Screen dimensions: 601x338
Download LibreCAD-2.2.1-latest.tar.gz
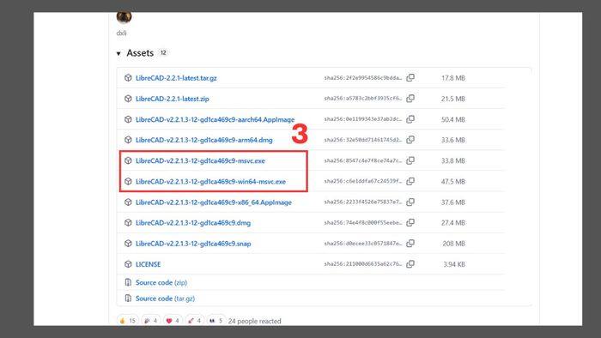pyautogui.click(x=176, y=78)
